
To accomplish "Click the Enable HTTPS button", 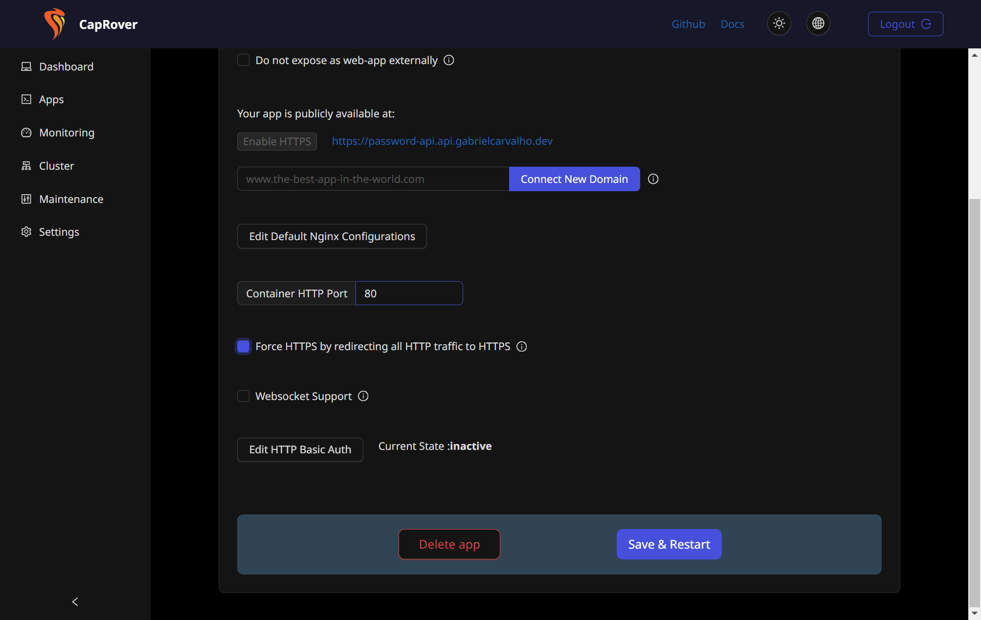I will pyautogui.click(x=277, y=141).
